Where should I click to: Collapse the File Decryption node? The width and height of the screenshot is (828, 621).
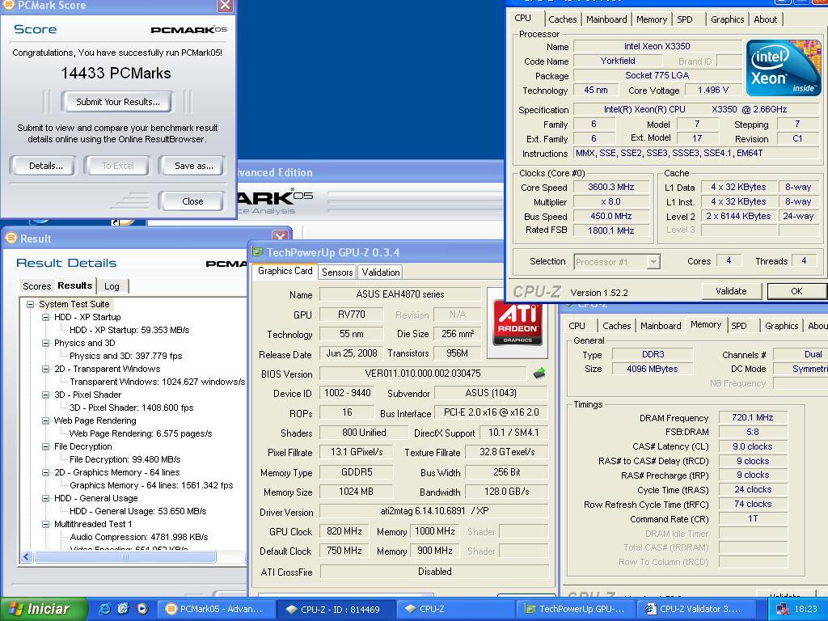tap(45, 446)
